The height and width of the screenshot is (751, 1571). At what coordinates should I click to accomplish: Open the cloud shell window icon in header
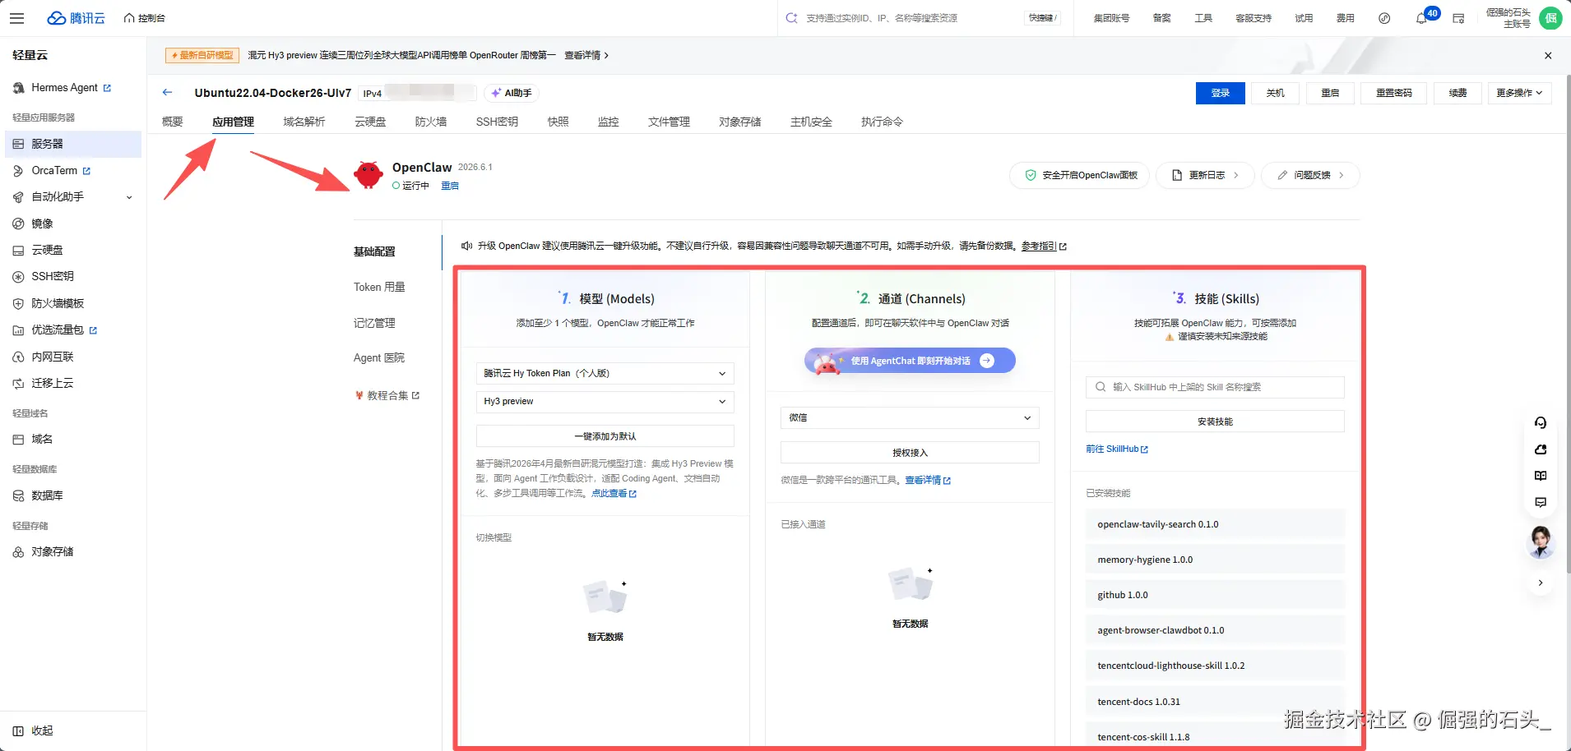coord(1458,18)
